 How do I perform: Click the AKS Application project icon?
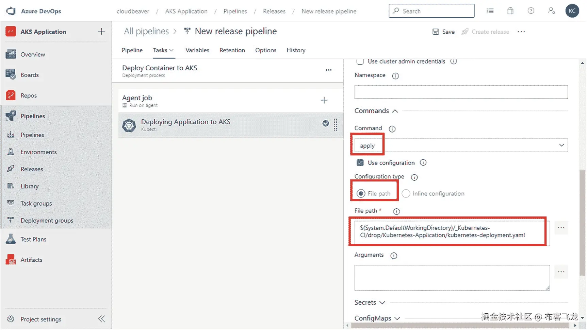point(11,32)
